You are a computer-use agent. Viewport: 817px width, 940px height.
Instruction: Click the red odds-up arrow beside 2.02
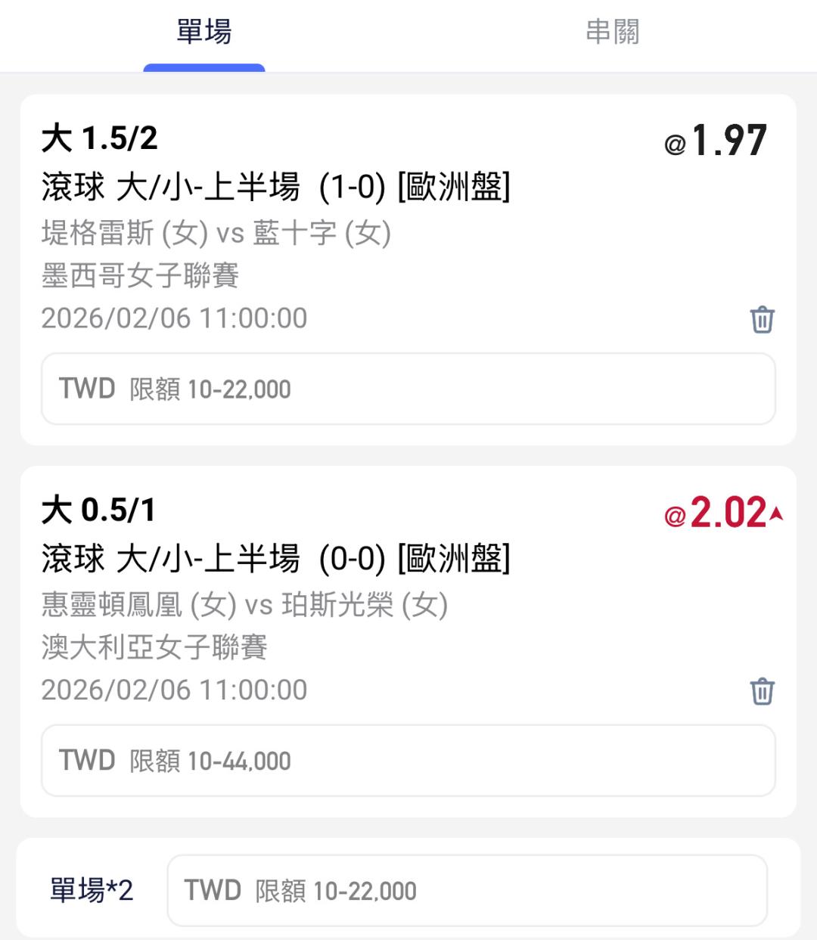(x=776, y=514)
